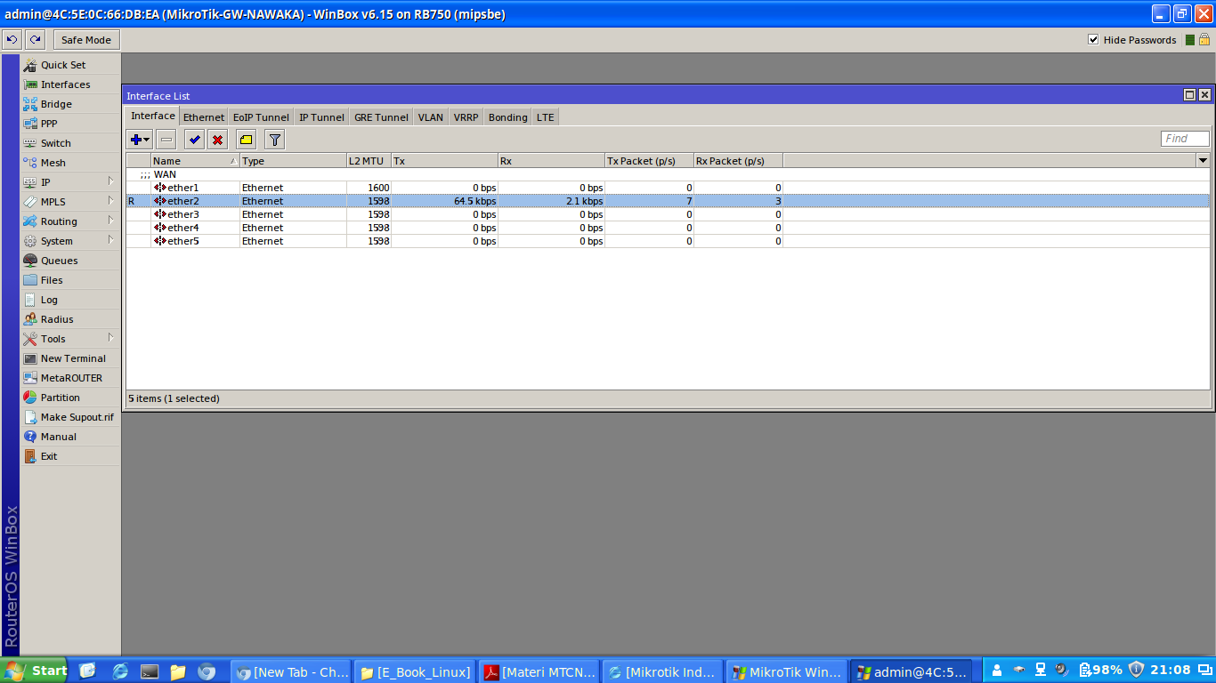Switch to the GRE Tunnel tab
Image resolution: width=1216 pixels, height=683 pixels.
click(381, 117)
